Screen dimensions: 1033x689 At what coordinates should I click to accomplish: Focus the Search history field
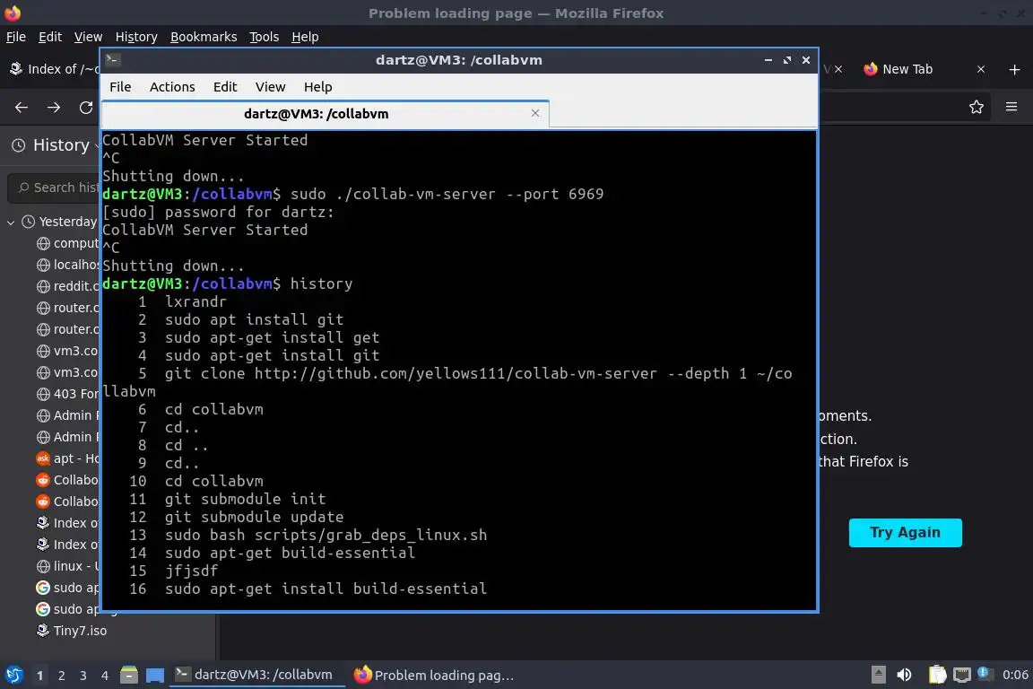click(x=55, y=188)
